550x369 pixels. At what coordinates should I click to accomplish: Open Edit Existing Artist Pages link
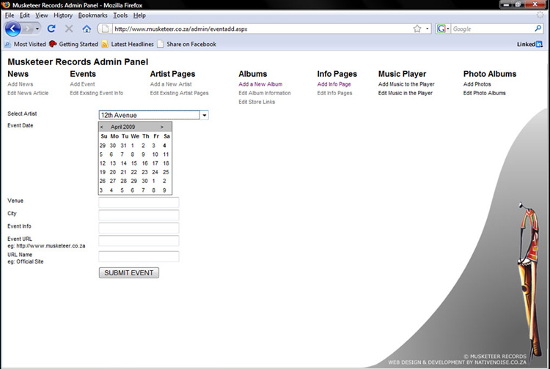(179, 93)
